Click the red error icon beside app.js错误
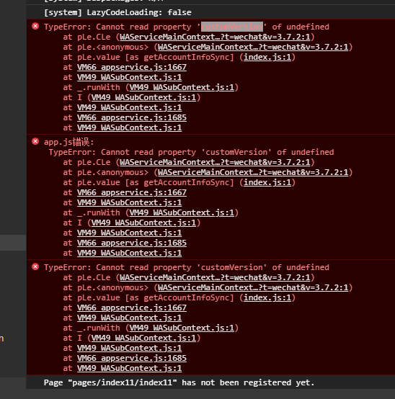The width and height of the screenshot is (395, 399). [x=35, y=141]
